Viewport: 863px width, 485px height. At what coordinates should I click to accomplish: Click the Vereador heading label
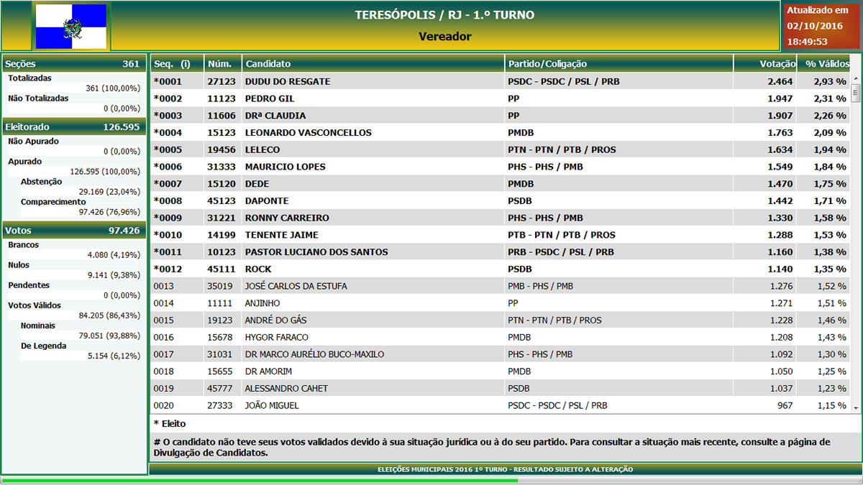click(x=444, y=36)
